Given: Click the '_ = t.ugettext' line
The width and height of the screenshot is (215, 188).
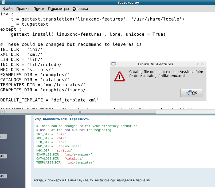Looking at the screenshot, I should (29, 24).
